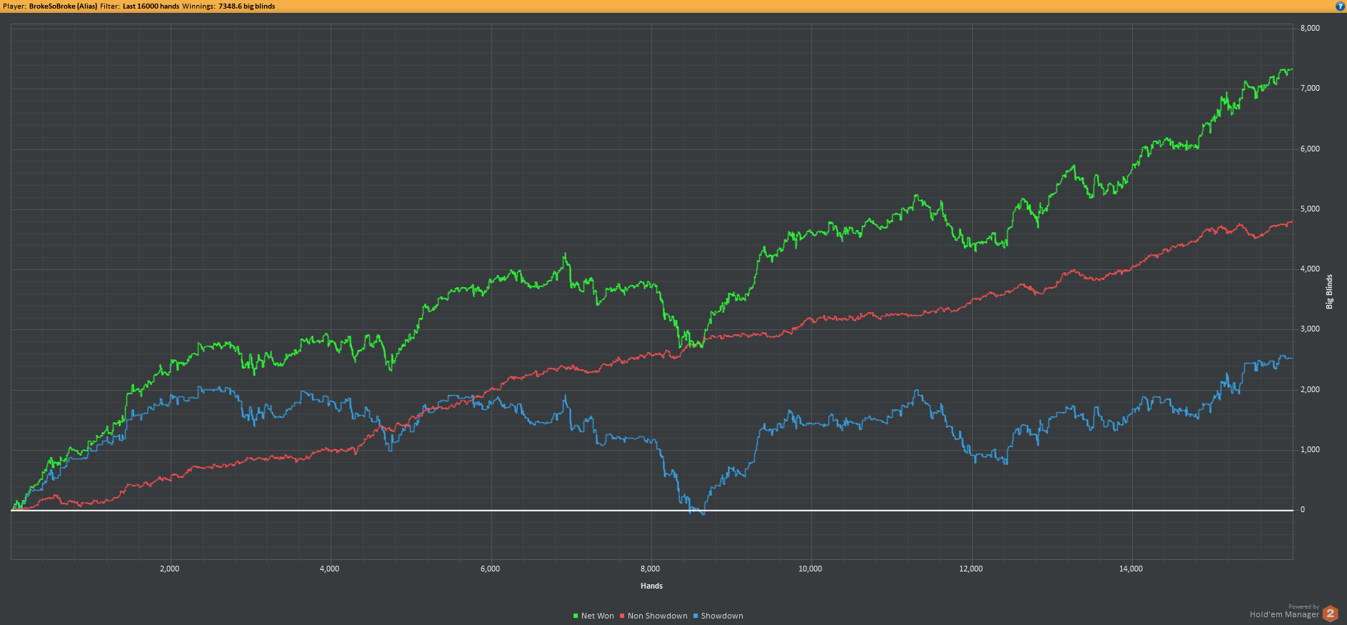Click the "10,000" tick on the Hands axis

(810, 569)
